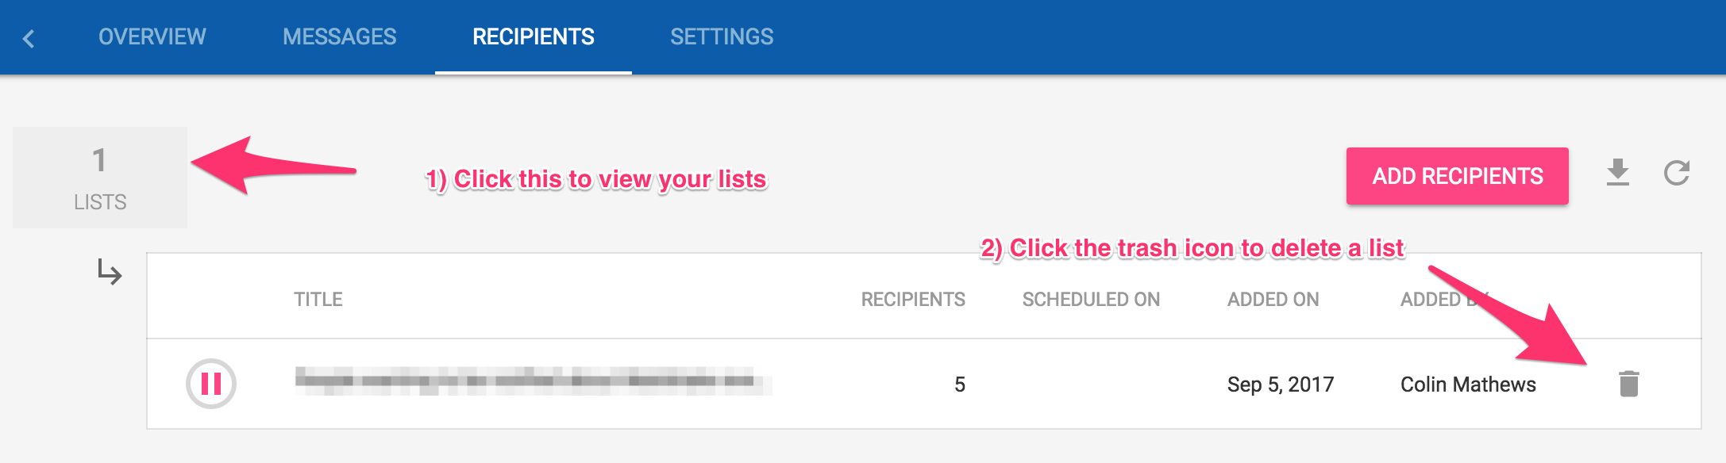Switch to the OVERVIEW tab
The image size is (1726, 463).
coord(151,36)
